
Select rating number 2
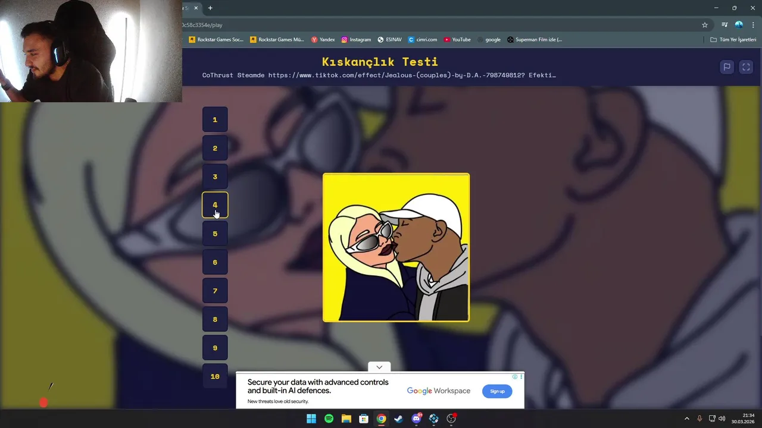(215, 148)
